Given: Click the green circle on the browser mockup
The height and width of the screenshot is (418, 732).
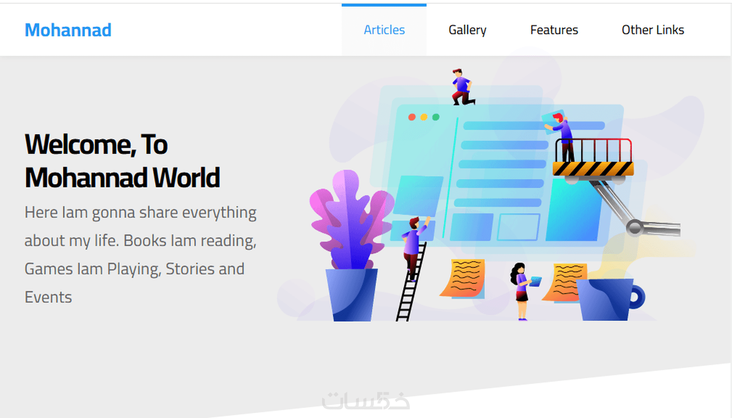Looking at the screenshot, I should click(x=435, y=116).
